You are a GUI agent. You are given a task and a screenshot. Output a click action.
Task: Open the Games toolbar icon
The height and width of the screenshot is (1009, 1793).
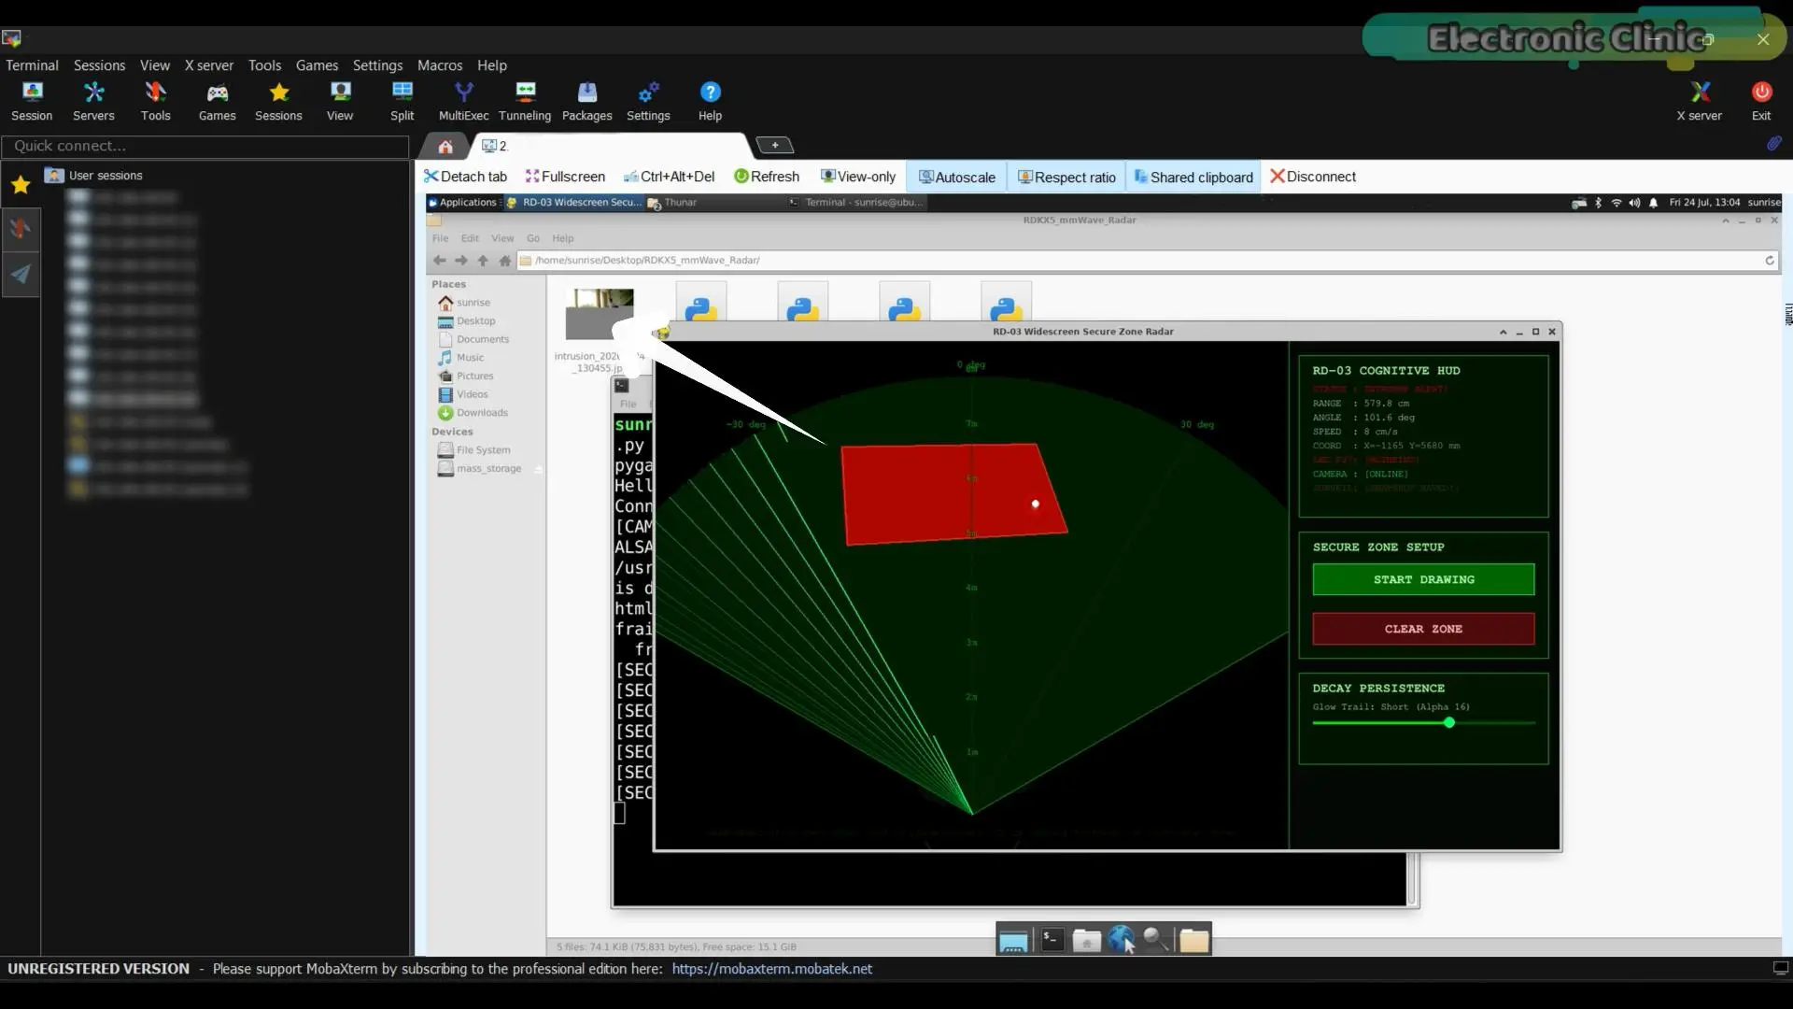[x=217, y=101]
